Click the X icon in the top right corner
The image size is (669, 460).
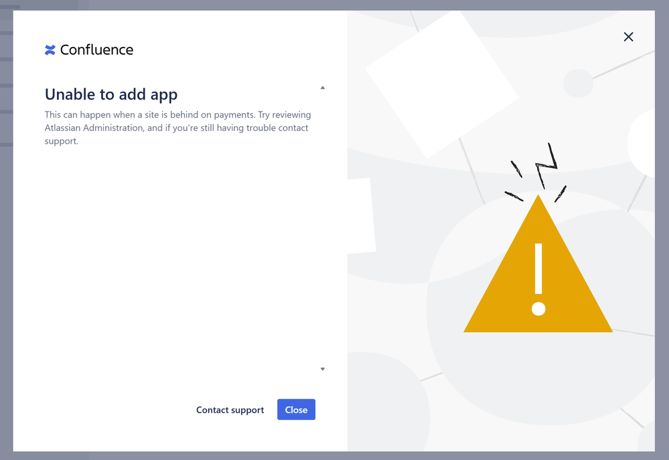[x=628, y=37]
